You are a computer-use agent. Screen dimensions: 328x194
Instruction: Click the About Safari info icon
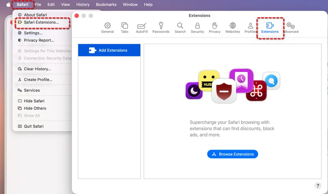coord(20,15)
